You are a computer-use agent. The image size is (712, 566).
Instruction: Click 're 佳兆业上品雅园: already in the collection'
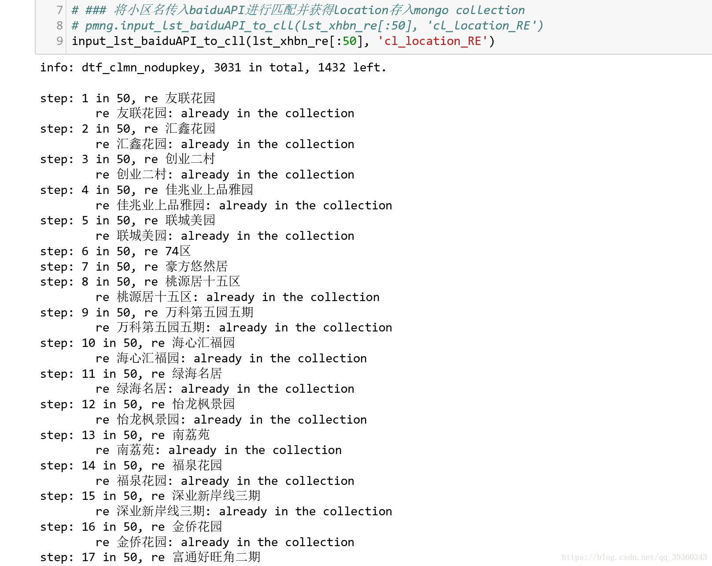244,205
